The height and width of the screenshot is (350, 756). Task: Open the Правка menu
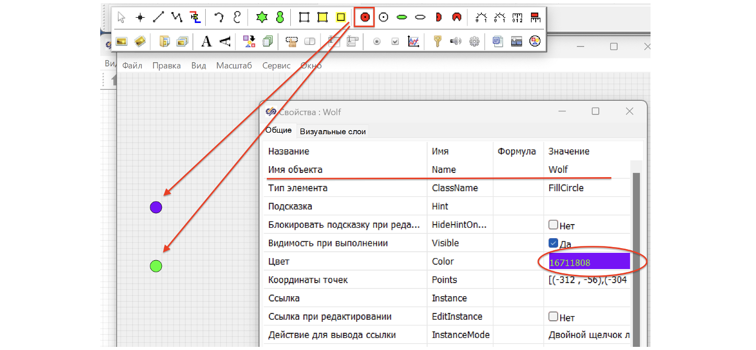167,66
